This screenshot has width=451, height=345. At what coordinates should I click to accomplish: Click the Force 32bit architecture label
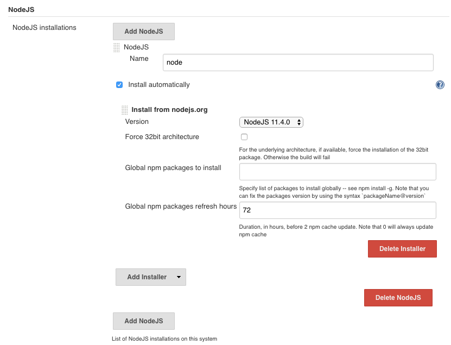point(162,137)
